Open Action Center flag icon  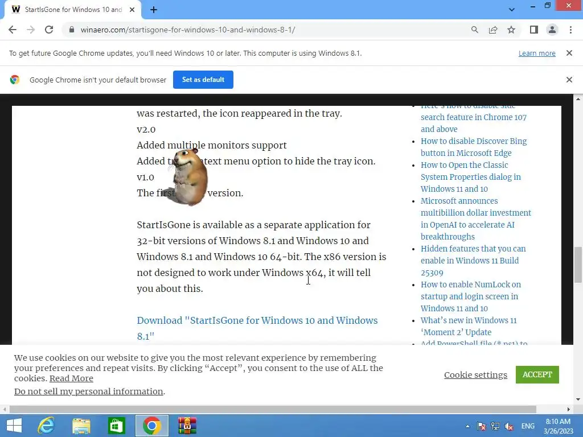point(482,426)
